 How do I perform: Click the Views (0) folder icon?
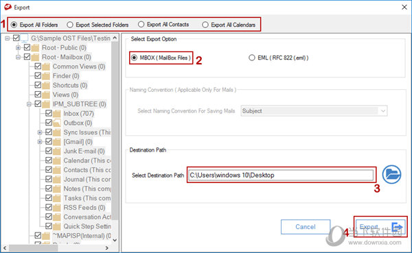coord(46,95)
